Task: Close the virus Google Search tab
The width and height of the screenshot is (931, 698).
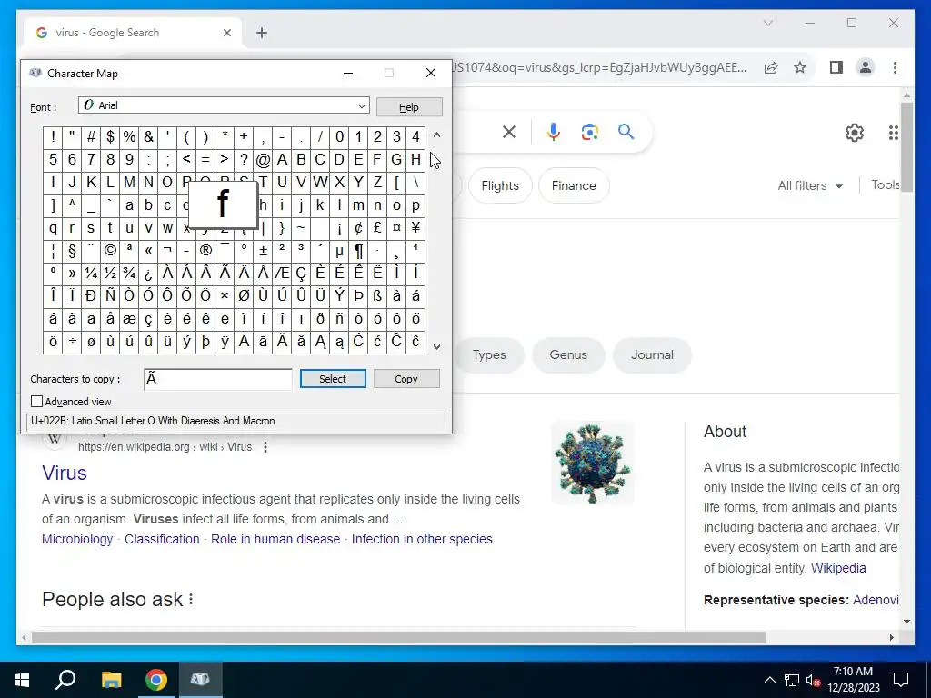Action: (226, 33)
